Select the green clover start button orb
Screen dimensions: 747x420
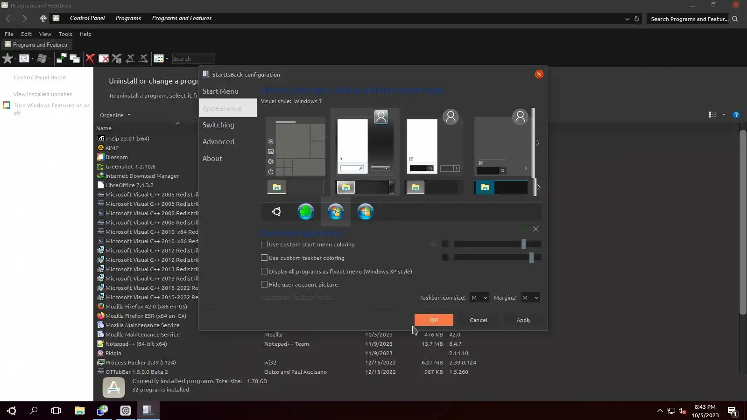coord(306,212)
